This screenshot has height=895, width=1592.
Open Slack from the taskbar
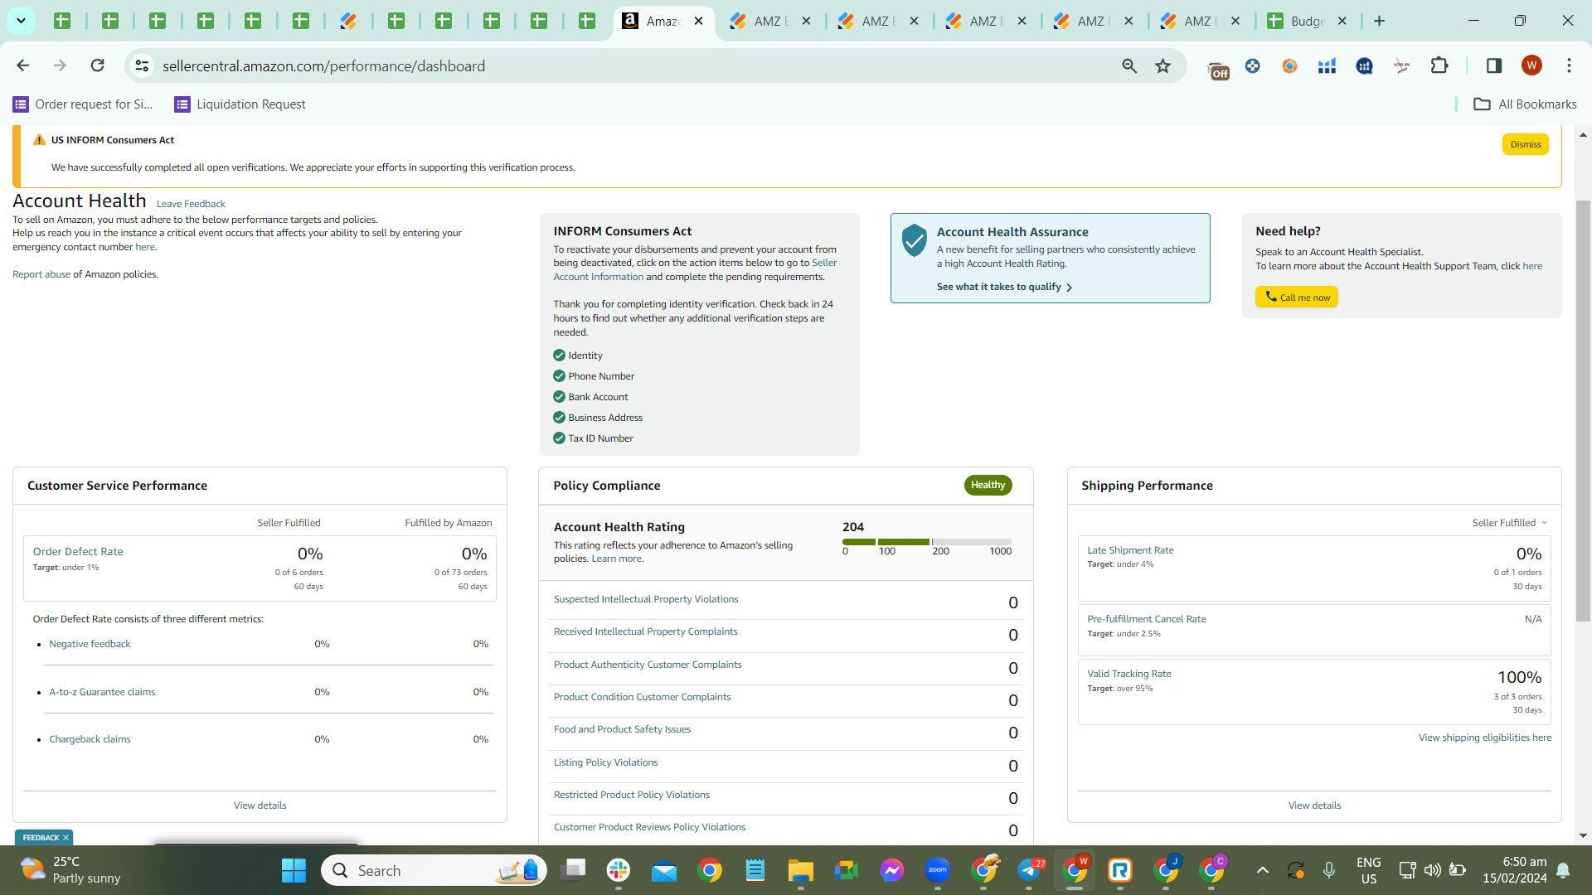[x=618, y=870]
